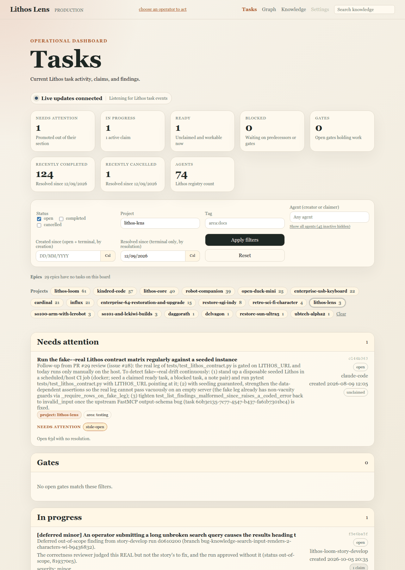The image size is (405, 570).
Task: Choose the restore-sgi-indy project chip
Action: tap(222, 303)
